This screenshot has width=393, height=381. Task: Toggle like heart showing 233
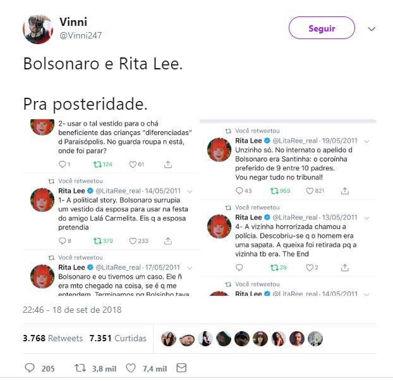point(133,241)
